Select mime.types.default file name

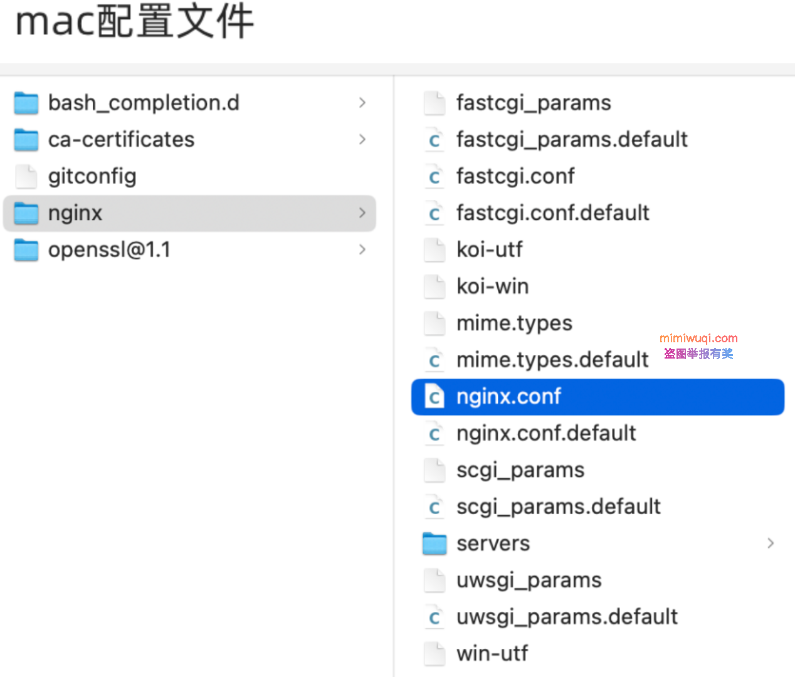[x=552, y=360]
